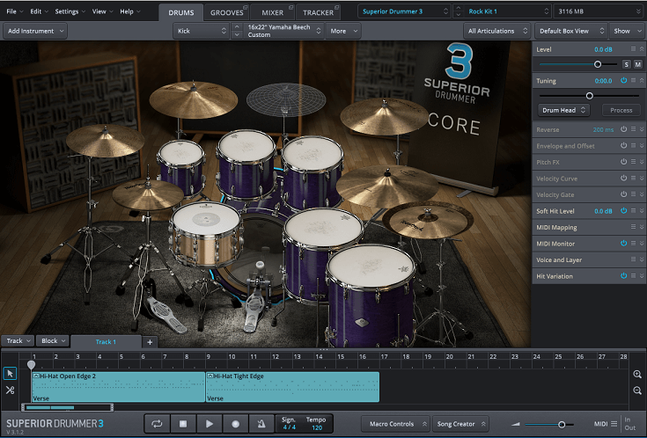Screen dimensions: 647x438
Task: Open the Rock Kit 1 preset dropdown
Action: click(508, 11)
